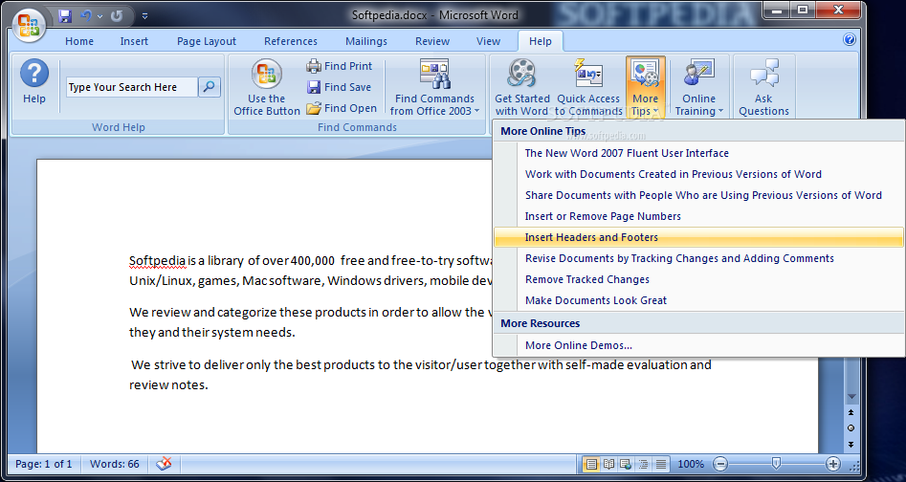Click the Redo arrow icon
906x482 pixels.
[x=118, y=15]
